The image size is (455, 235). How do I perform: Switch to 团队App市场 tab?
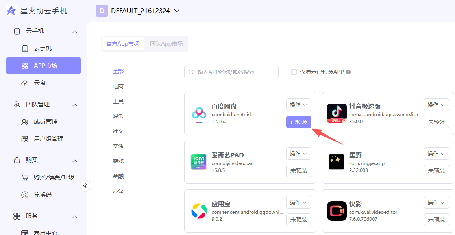point(166,44)
